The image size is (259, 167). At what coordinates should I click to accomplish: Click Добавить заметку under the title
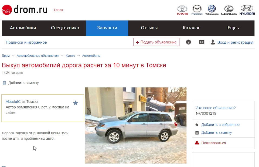pos(23,83)
